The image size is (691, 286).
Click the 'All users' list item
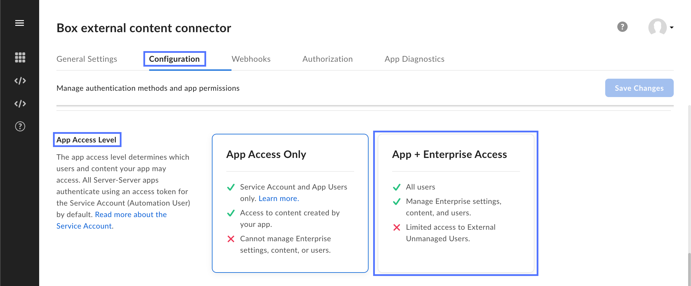420,187
